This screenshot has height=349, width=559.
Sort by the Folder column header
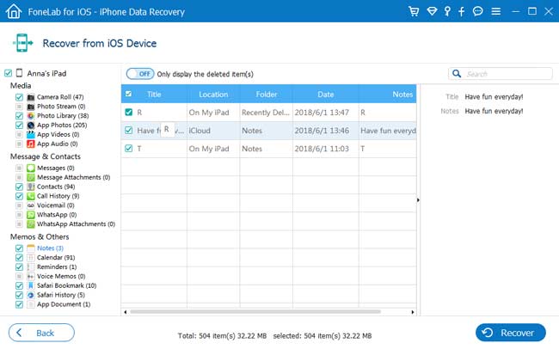tap(267, 94)
